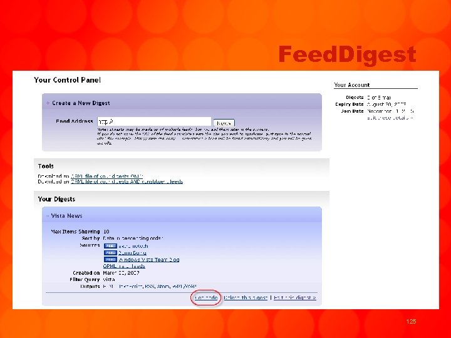Open the OPML link under Sources
Screen dimensions: 451x338
(124, 266)
